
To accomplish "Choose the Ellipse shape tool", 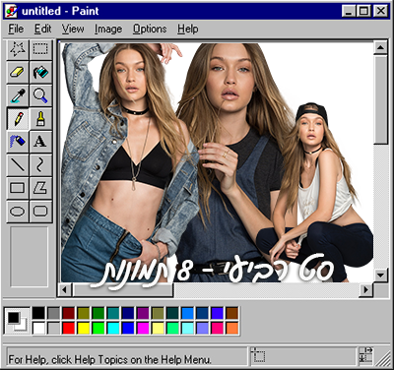I will pos(18,211).
